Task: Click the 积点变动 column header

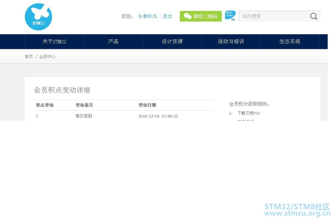Action: click(45, 105)
